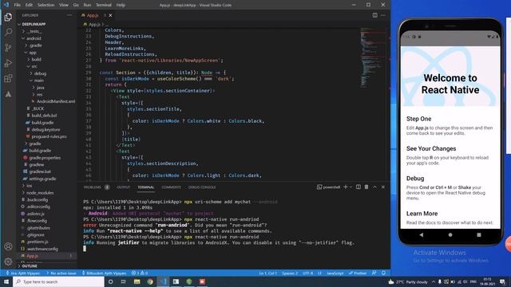Screen dimensions: 511x287
Task: Open the View menu
Action: click(64, 5)
